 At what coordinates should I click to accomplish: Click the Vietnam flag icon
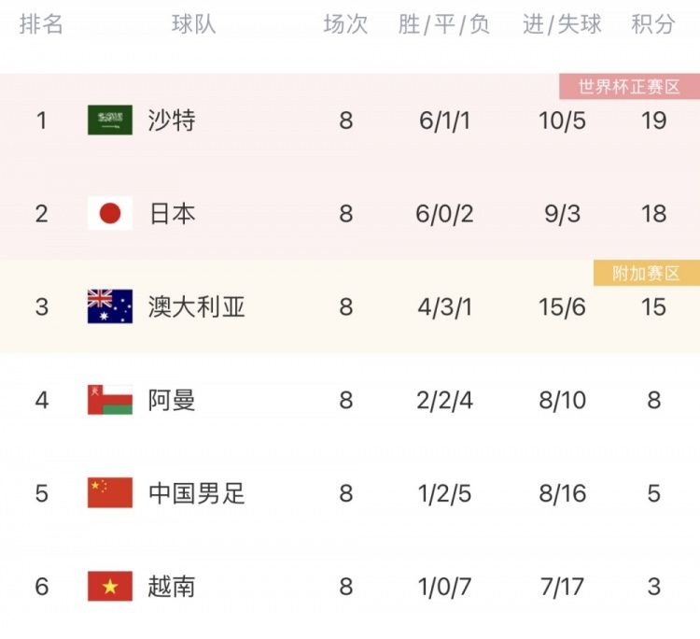[110, 587]
